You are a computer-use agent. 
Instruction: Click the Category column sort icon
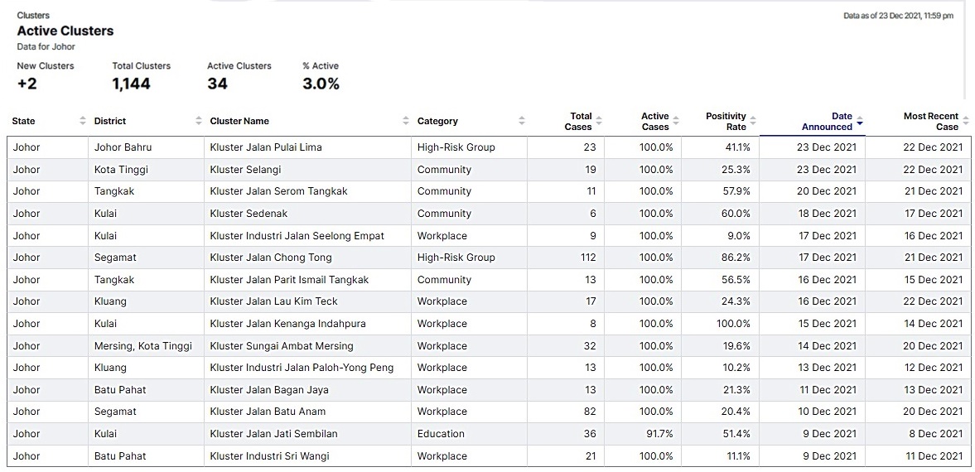(x=522, y=121)
